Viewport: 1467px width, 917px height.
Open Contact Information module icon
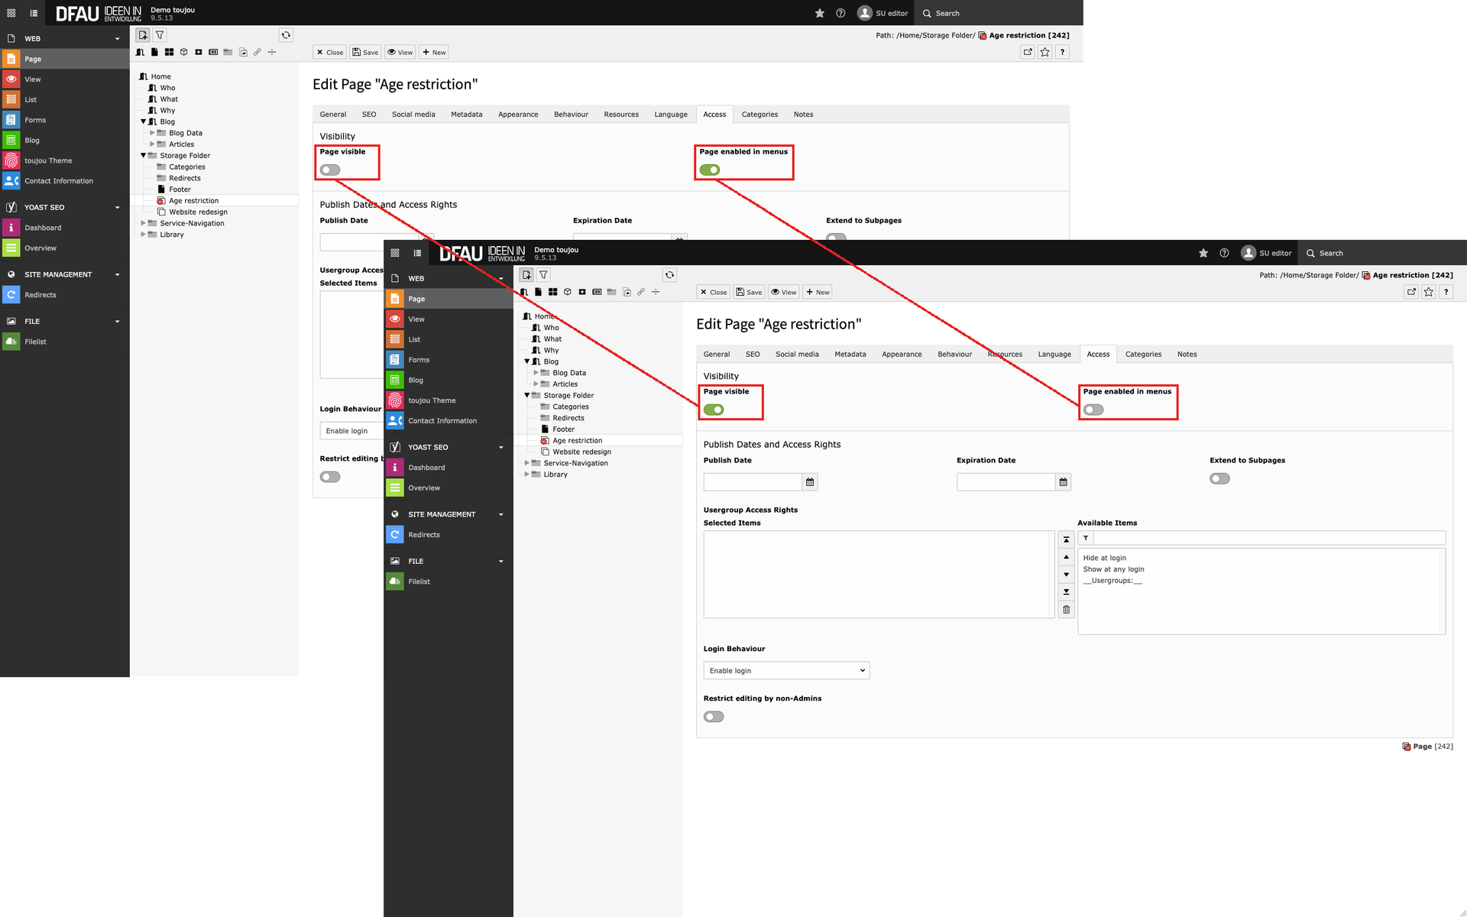[395, 421]
